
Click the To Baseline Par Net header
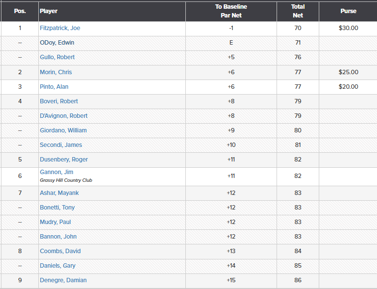pyautogui.click(x=231, y=11)
